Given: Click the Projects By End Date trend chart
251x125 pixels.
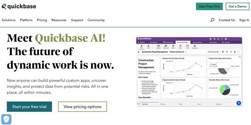Looking at the screenshot, I should (x=184, y=66).
